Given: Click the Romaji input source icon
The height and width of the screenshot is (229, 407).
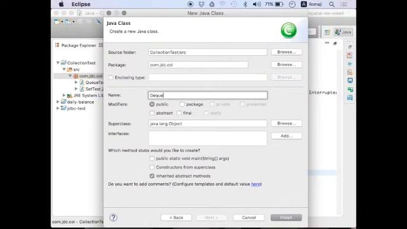Looking at the screenshot, I should (304, 4).
